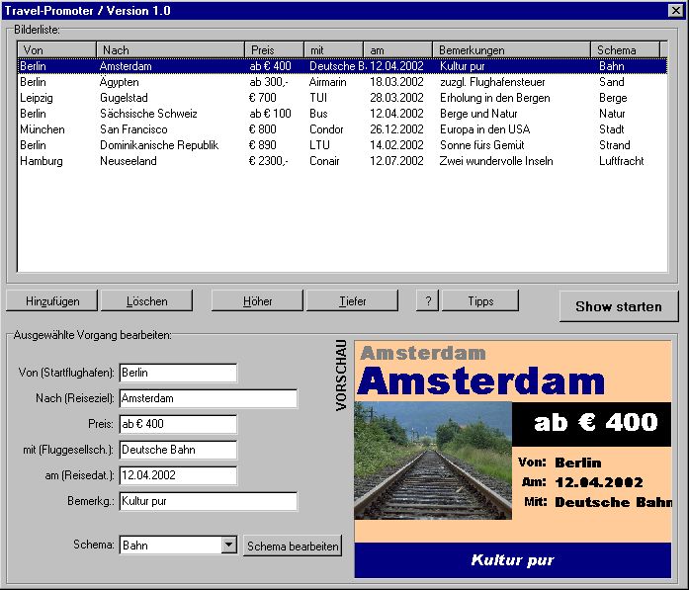Open help with the question mark button
689x590 pixels.
[426, 301]
